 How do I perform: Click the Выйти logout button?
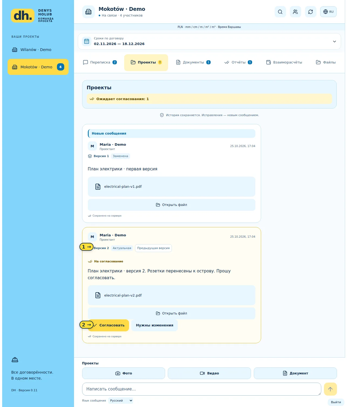(x=336, y=402)
